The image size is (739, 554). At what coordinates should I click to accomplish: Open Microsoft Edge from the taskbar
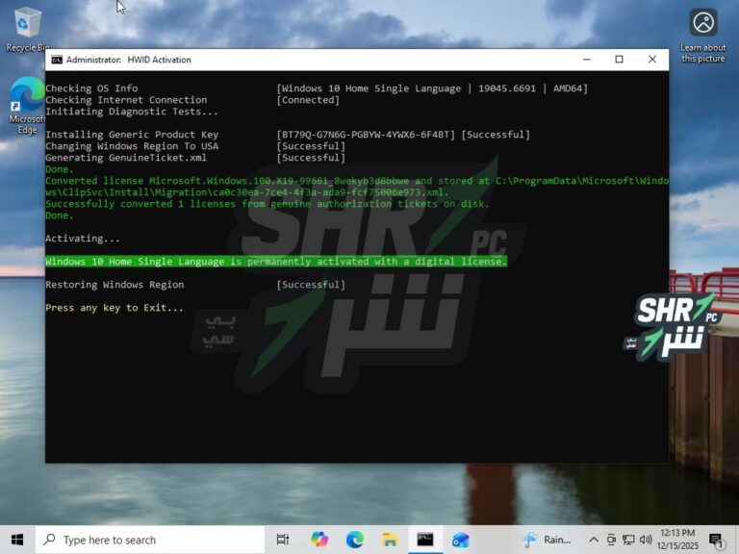[355, 540]
